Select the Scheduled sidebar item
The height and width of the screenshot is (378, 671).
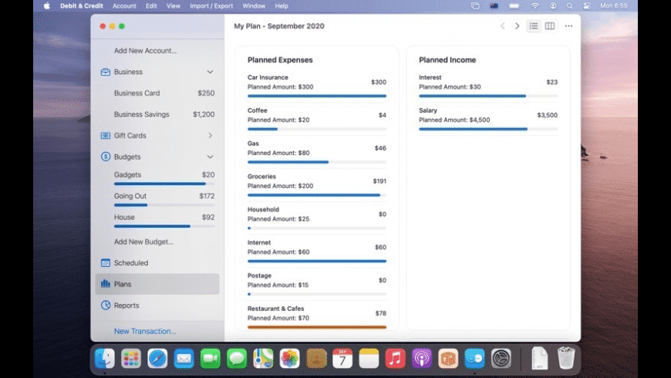click(x=157, y=263)
